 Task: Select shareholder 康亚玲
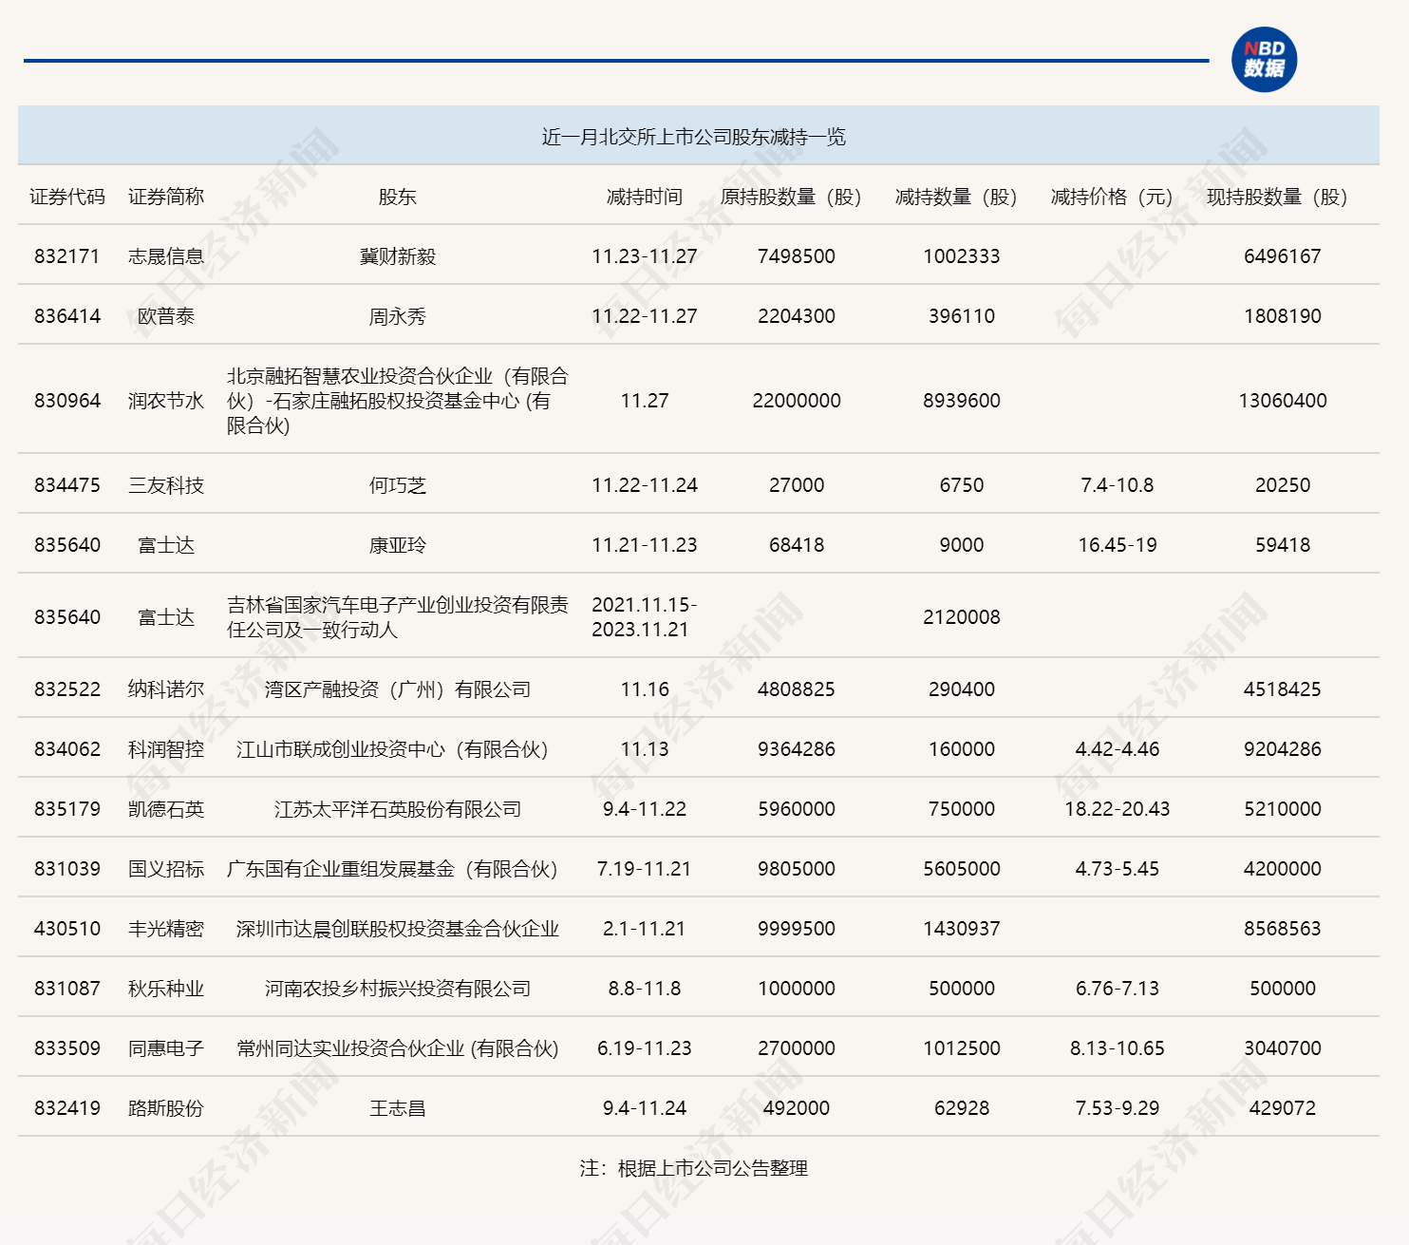click(x=397, y=545)
